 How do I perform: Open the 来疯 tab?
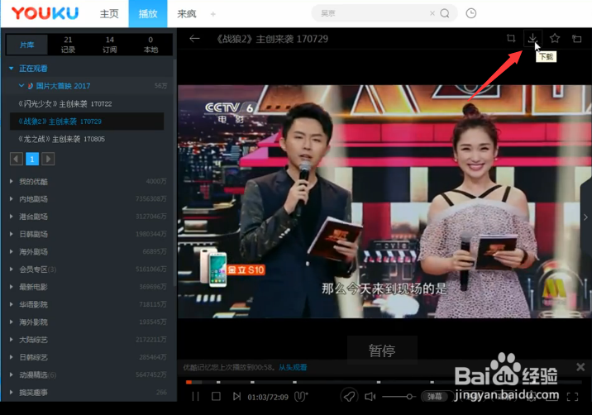[187, 13]
